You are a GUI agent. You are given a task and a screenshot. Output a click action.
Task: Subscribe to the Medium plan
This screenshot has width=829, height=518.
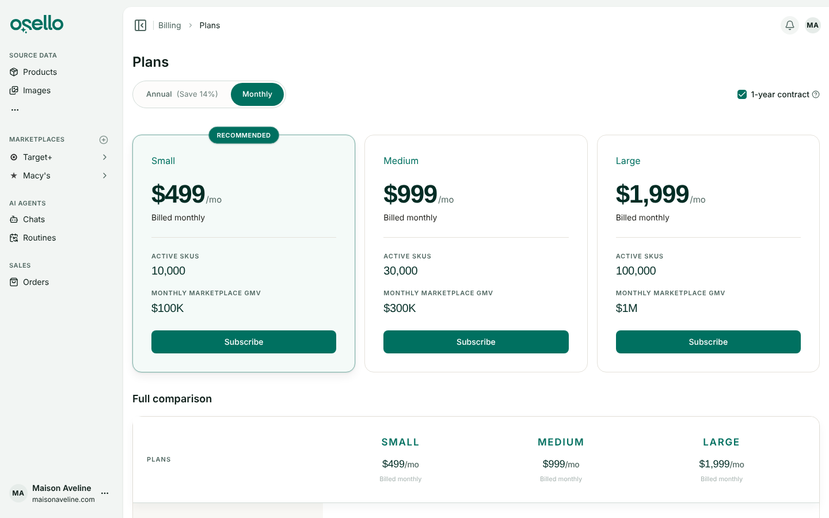(476, 342)
